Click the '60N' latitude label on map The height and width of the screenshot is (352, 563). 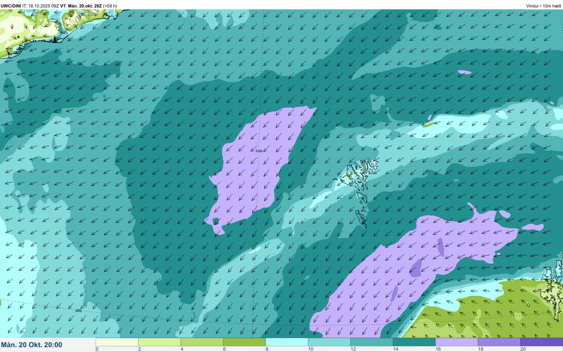tap(78, 311)
